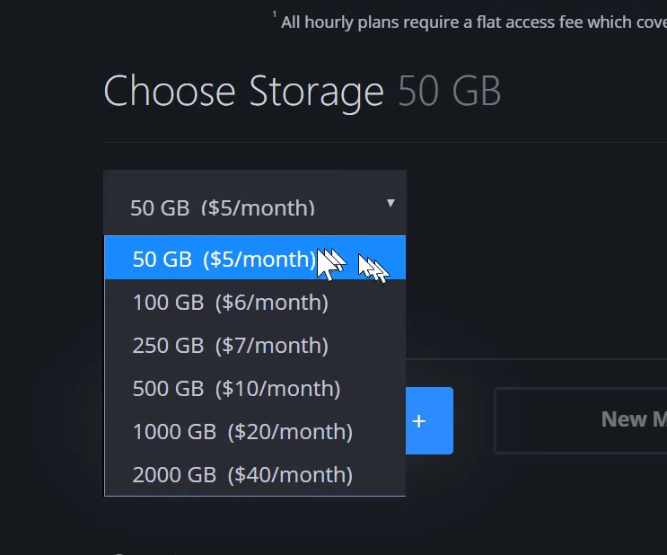Select 500 GB ($10/month) from list

pos(255,388)
